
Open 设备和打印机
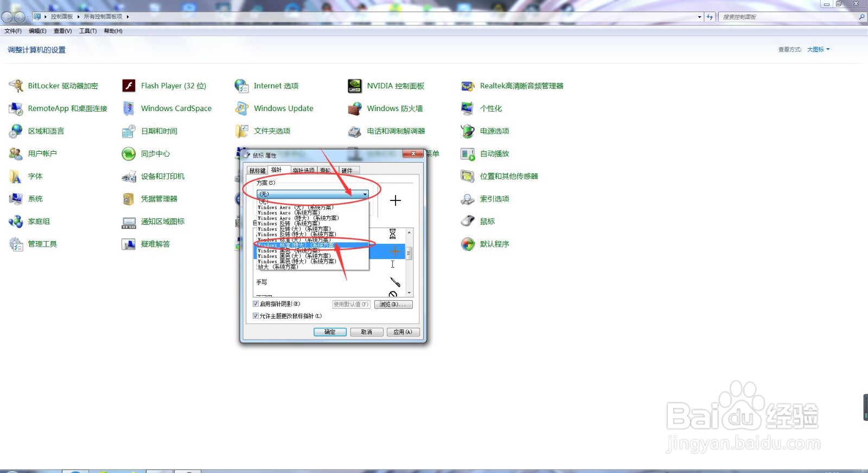pos(153,176)
